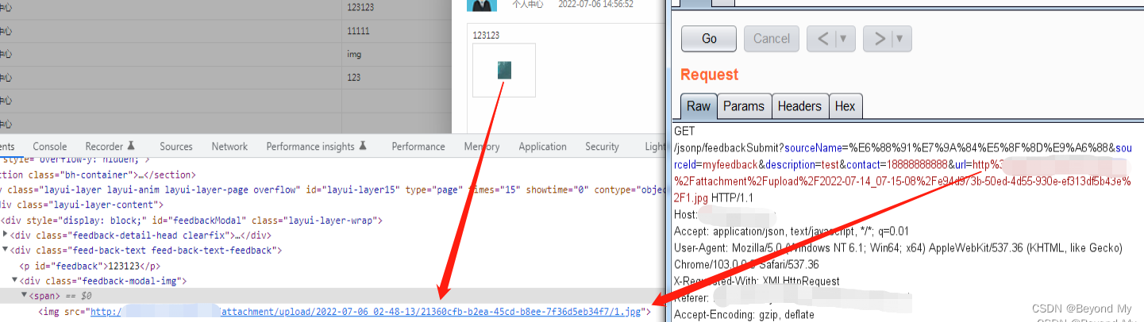
Task: Expand the feedback-detail-head div node
Action: coord(7,235)
